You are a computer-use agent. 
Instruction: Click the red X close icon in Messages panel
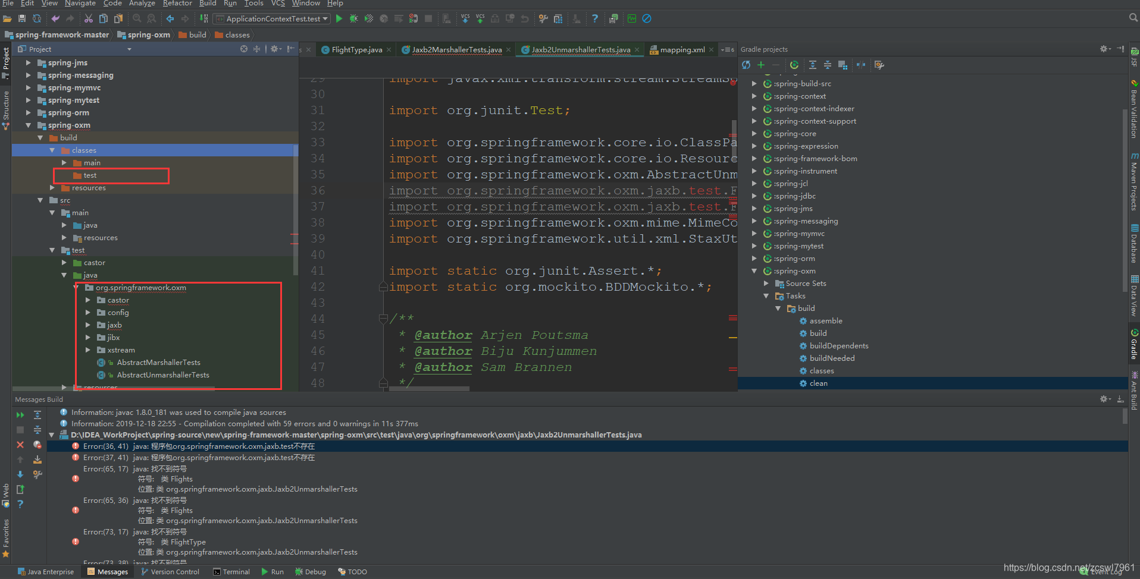click(20, 445)
